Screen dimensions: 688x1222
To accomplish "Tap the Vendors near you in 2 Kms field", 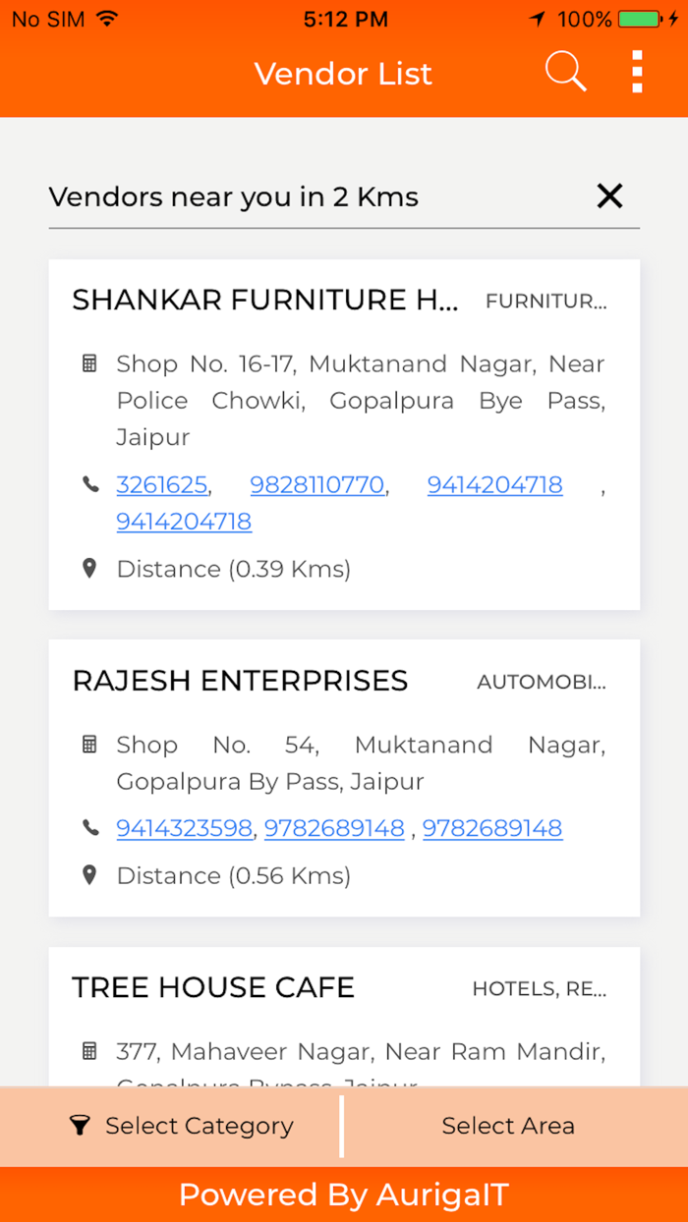I will coord(234,197).
